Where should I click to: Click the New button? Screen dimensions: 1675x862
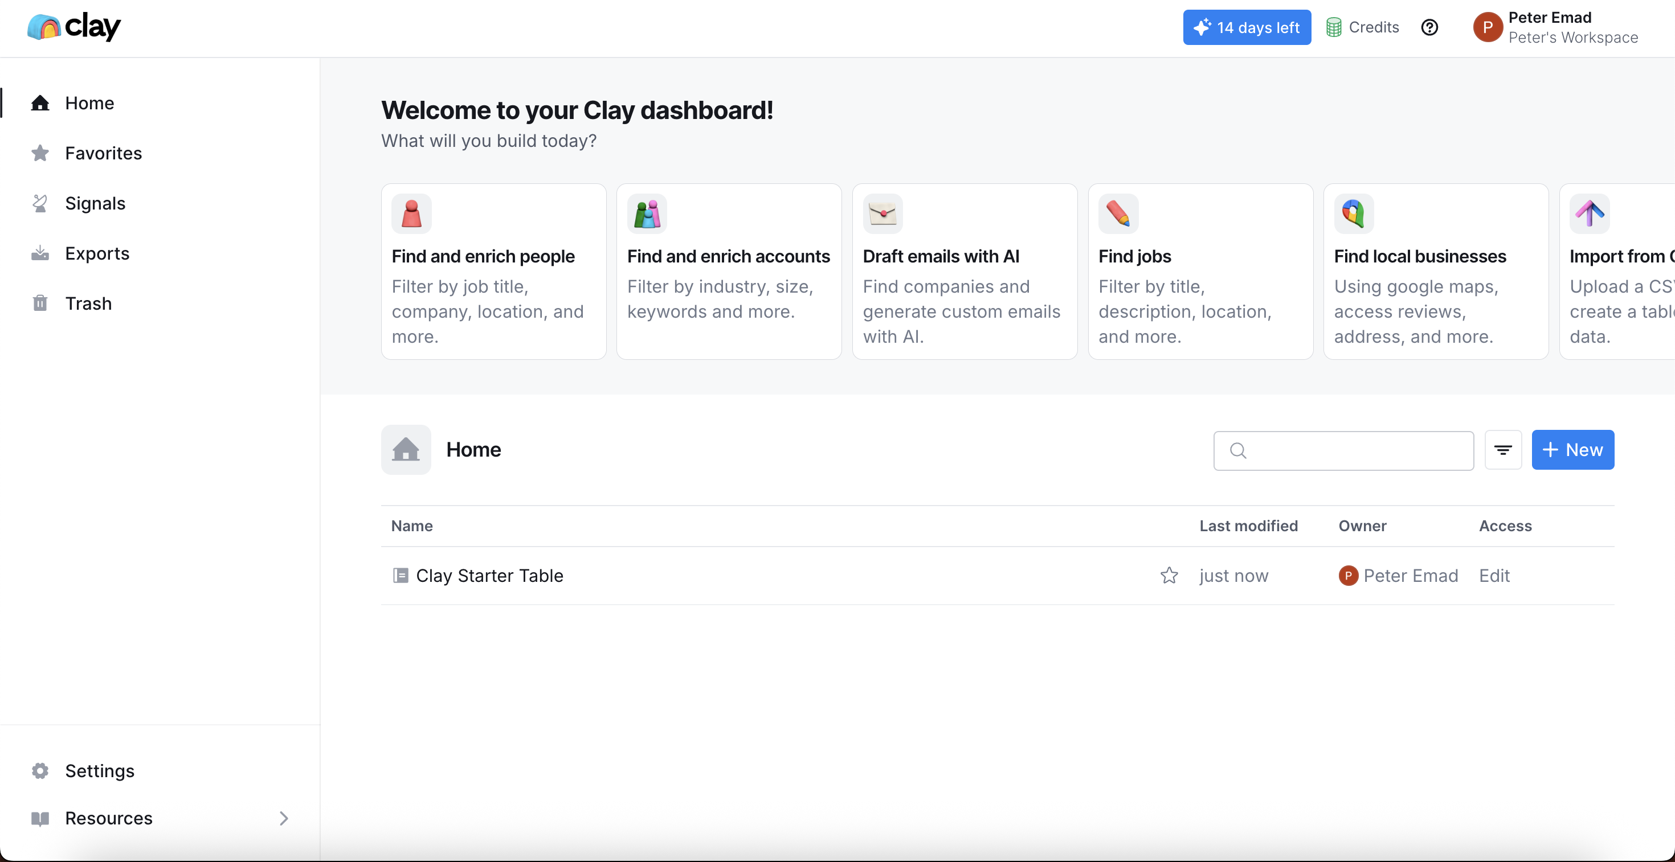pos(1572,450)
